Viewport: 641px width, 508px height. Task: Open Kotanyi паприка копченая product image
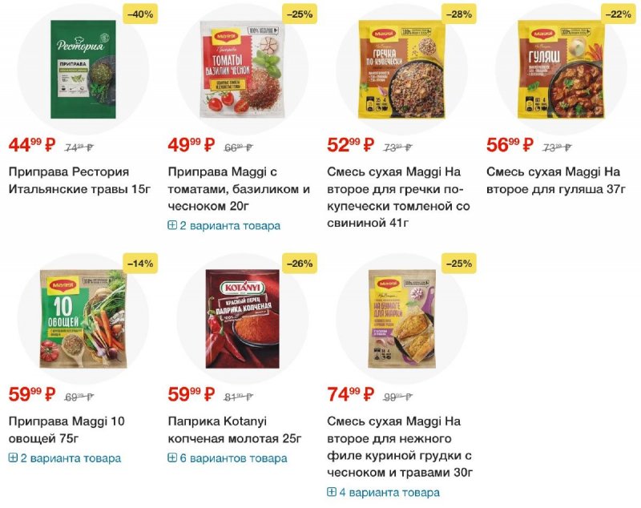click(x=243, y=319)
